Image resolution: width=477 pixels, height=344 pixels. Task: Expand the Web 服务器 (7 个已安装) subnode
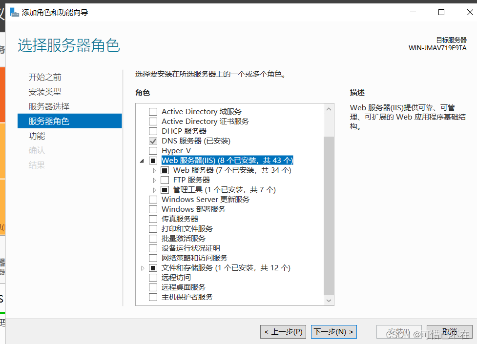coord(154,170)
